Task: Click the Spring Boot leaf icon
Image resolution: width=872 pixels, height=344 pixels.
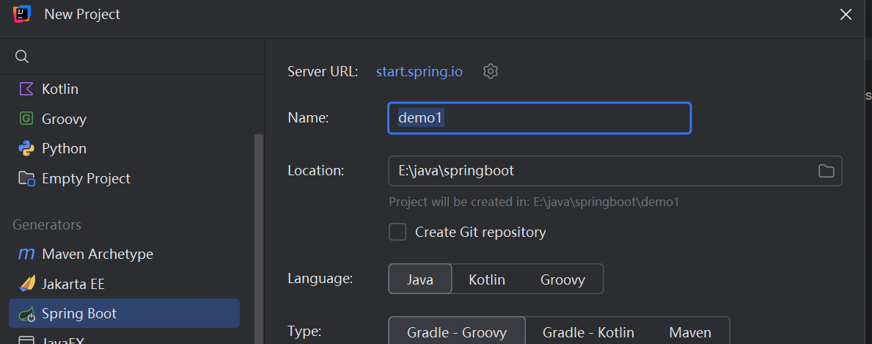Action: click(26, 314)
